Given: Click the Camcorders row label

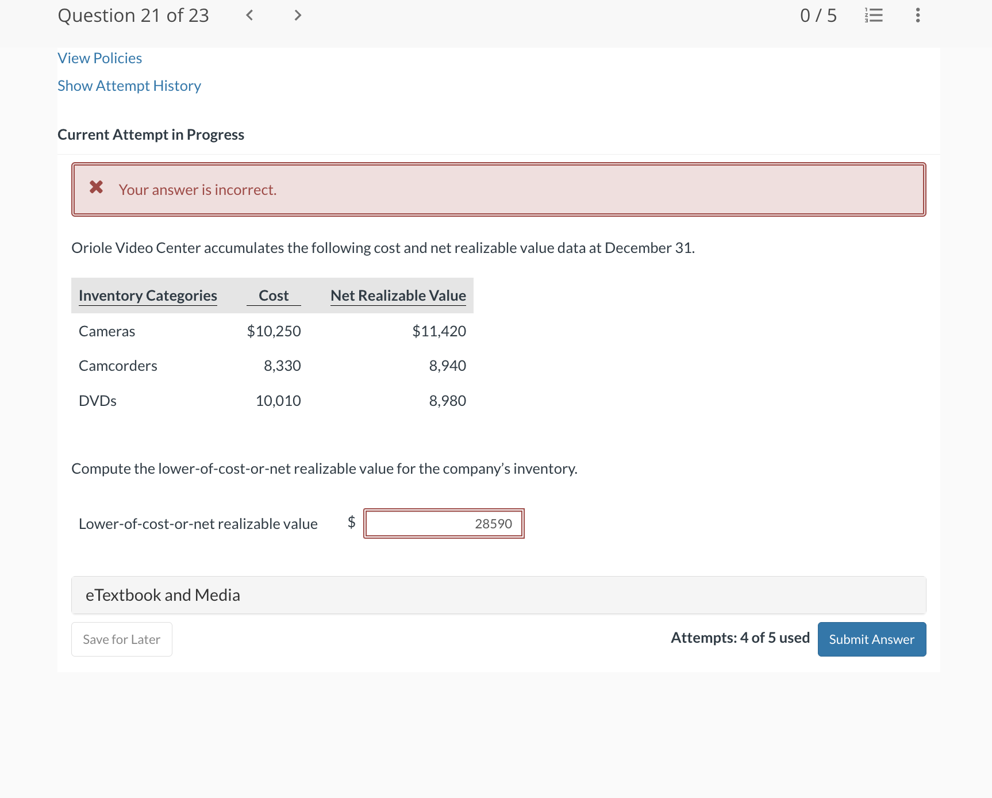Looking at the screenshot, I should [x=118, y=366].
